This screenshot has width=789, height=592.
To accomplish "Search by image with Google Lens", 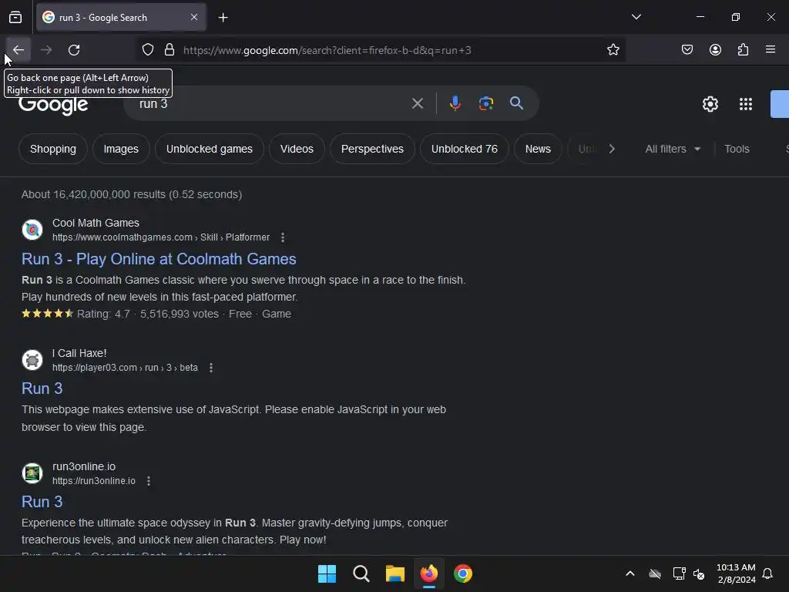I will [485, 103].
